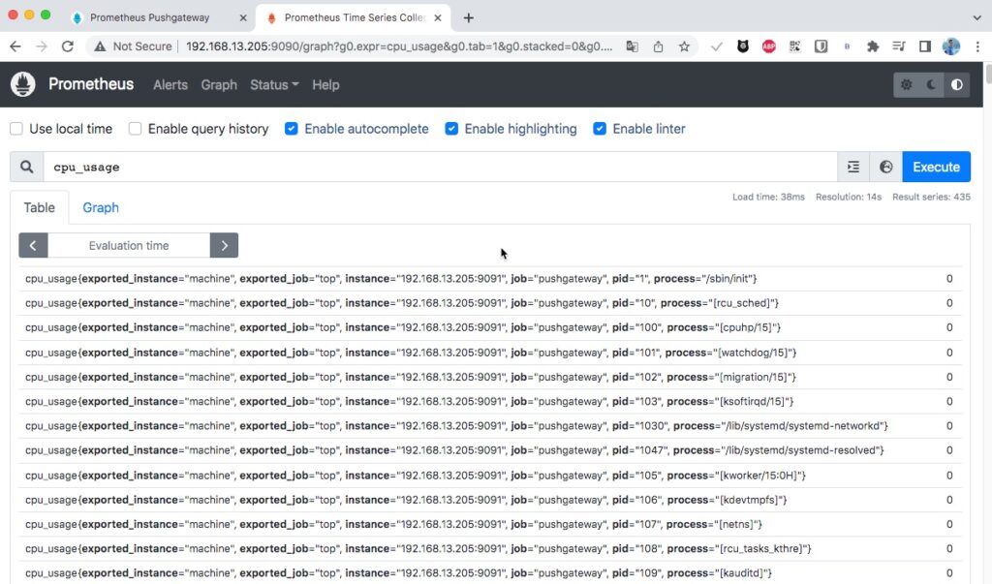The image size is (992, 584).
Task: Open the metrics explorer globe icon
Action: tap(885, 167)
